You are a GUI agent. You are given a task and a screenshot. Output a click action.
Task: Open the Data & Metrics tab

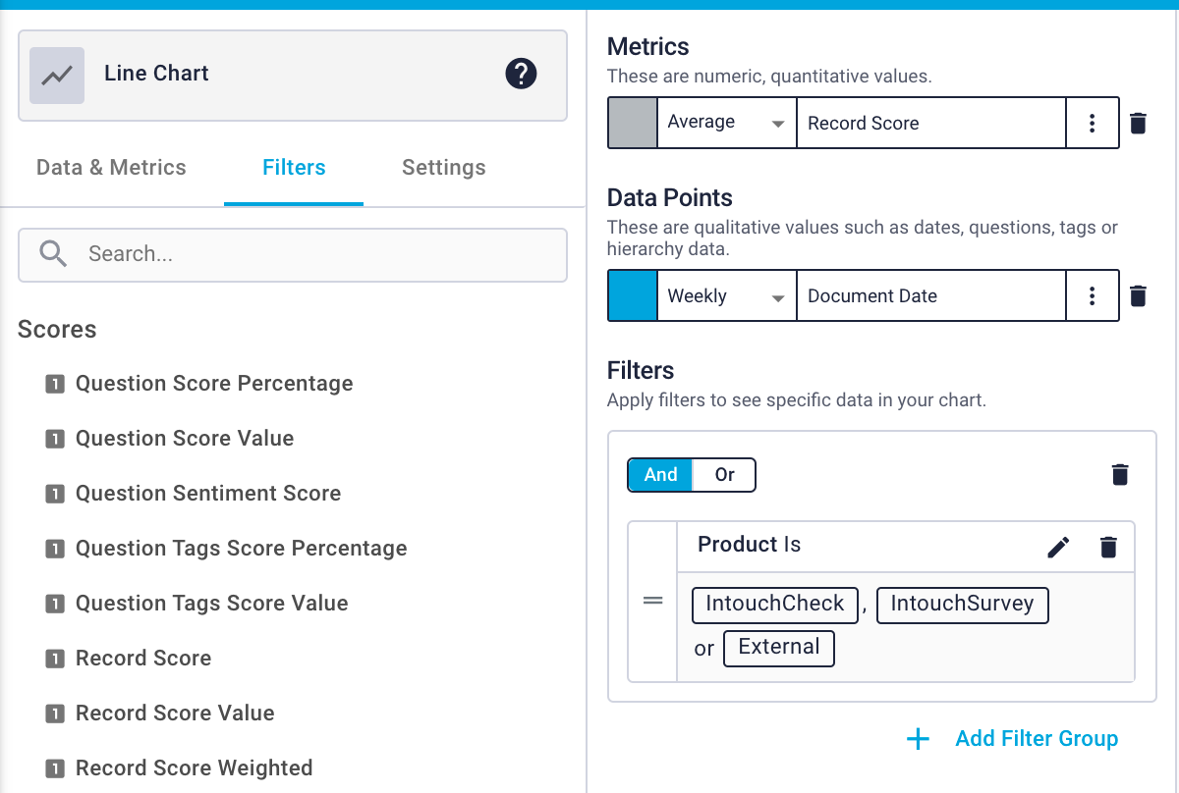point(111,167)
